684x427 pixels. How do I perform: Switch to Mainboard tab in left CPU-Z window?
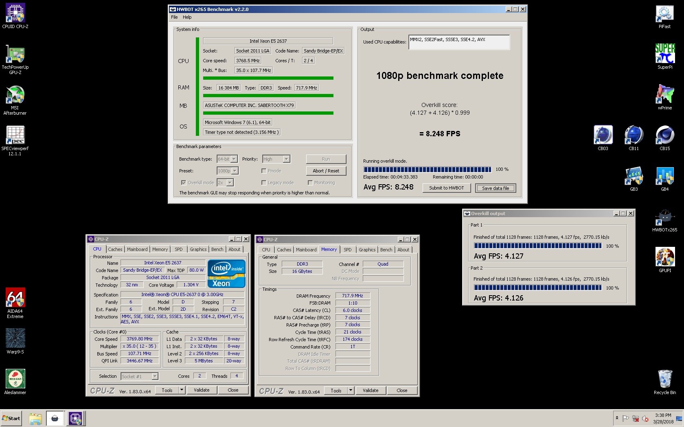tap(137, 249)
